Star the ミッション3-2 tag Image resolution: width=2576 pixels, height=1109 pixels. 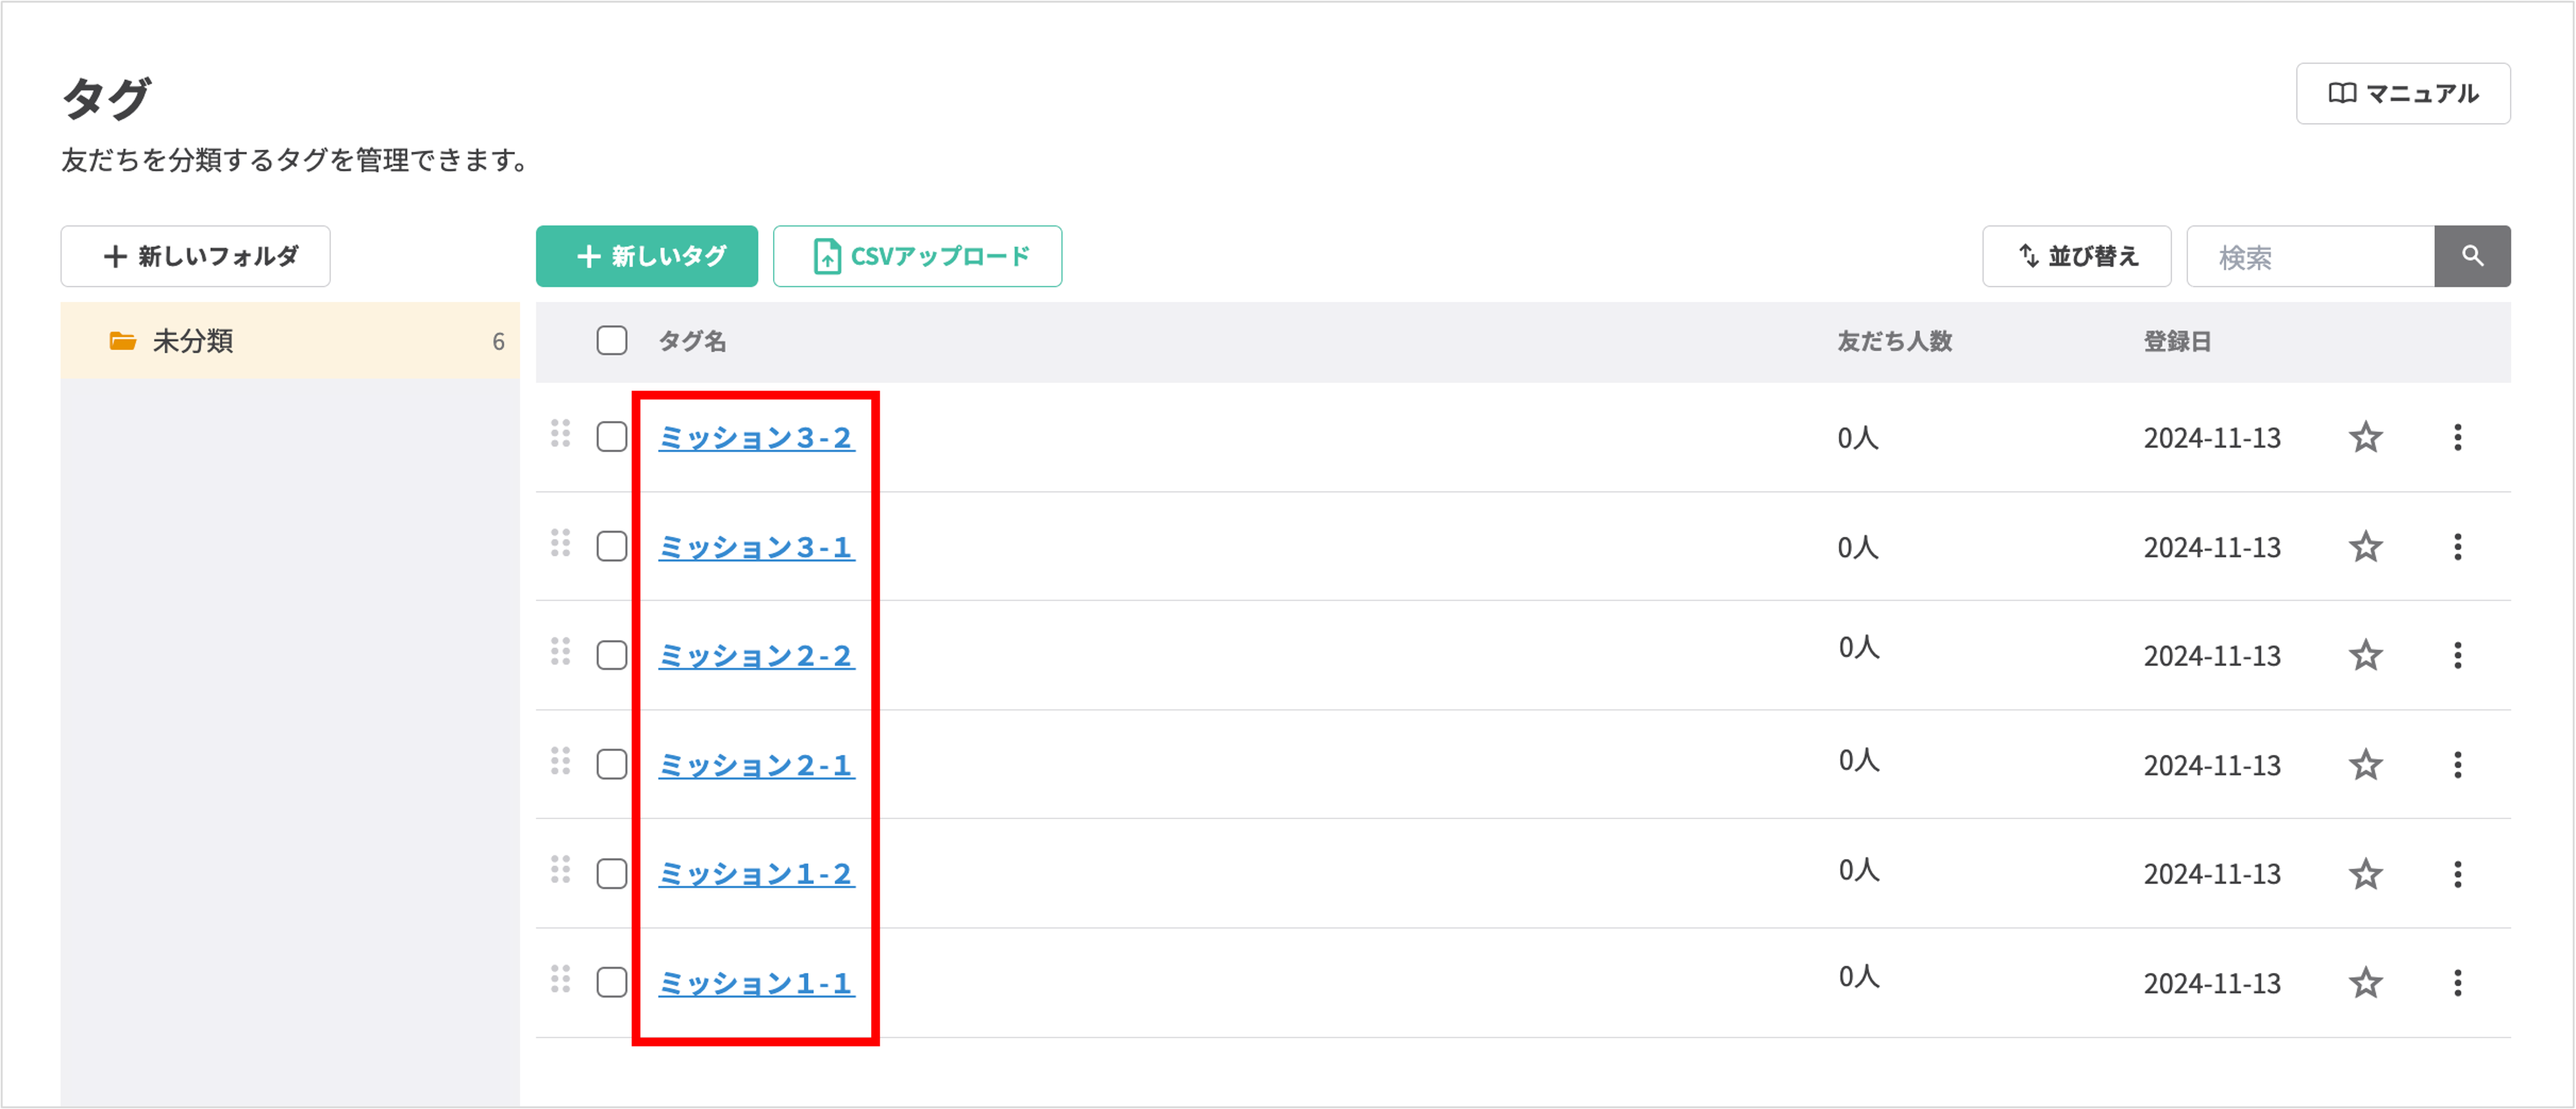coord(2365,437)
